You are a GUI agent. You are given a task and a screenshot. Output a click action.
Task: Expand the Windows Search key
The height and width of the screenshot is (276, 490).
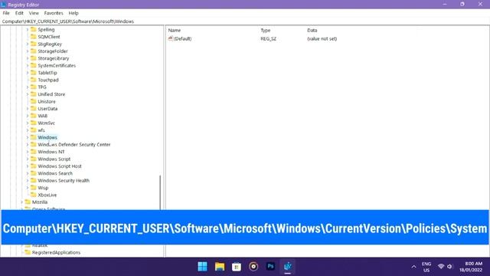[x=28, y=173]
